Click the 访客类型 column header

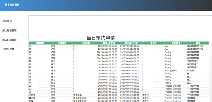(x=62, y=43)
